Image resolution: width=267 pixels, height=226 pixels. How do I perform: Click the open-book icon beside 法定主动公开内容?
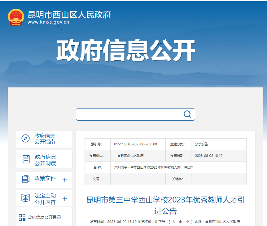(25, 198)
